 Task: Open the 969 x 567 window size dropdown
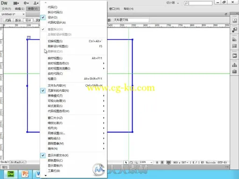point(181,162)
